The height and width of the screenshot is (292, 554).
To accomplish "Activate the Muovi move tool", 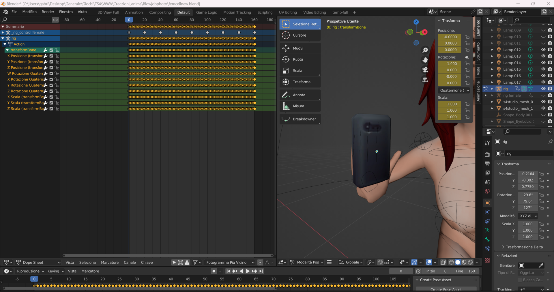I will 300,48.
